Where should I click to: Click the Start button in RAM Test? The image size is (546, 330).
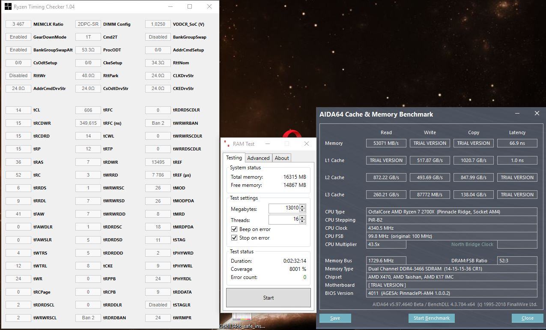click(x=269, y=297)
